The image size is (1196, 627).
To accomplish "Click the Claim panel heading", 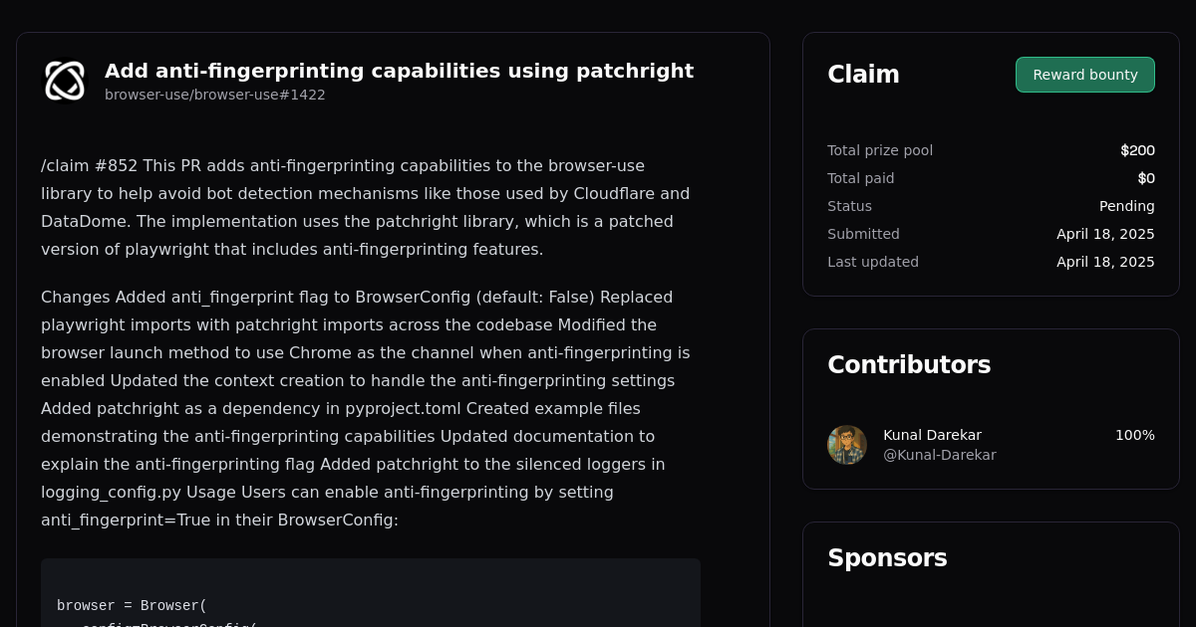I will (x=863, y=74).
